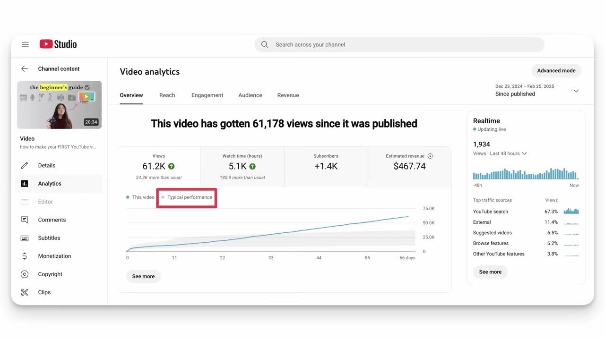Click the Advanced mode button
Image resolution: width=605 pixels, height=340 pixels.
click(556, 71)
